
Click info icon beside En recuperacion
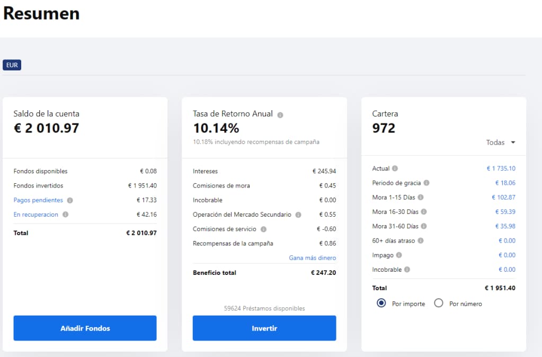click(x=65, y=215)
